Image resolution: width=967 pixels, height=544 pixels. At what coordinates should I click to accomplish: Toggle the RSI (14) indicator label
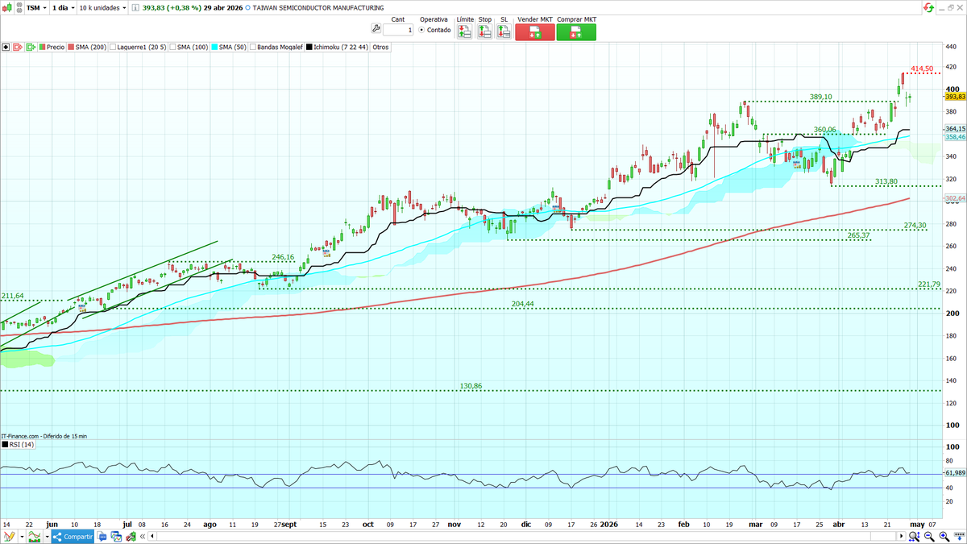point(18,444)
